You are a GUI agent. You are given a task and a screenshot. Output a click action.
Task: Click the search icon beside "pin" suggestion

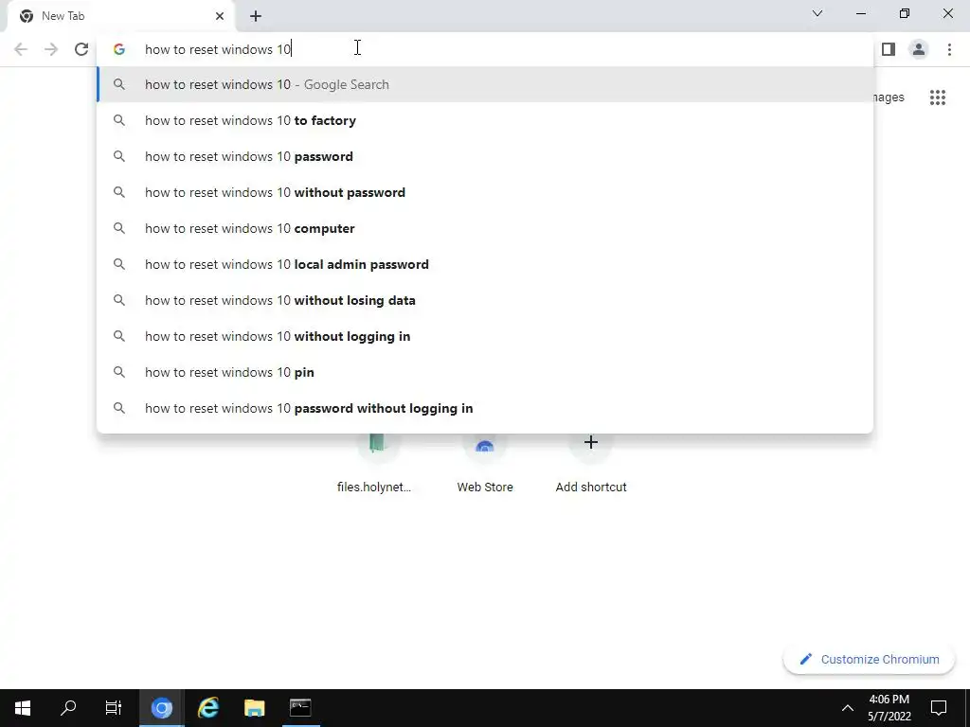coord(119,372)
